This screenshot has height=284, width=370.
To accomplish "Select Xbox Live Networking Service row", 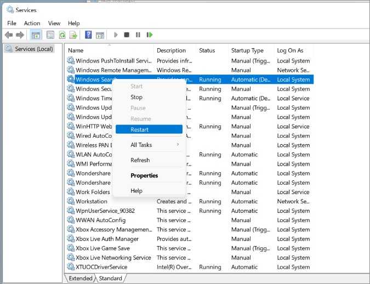I will coord(190,258).
